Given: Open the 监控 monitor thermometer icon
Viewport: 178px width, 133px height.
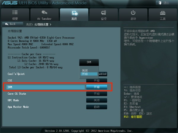Looking at the screenshot, I should 104,12.
